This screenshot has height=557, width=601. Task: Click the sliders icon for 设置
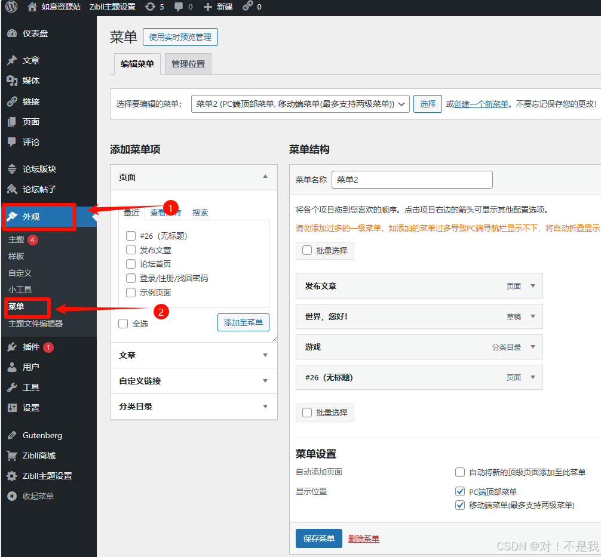click(12, 408)
